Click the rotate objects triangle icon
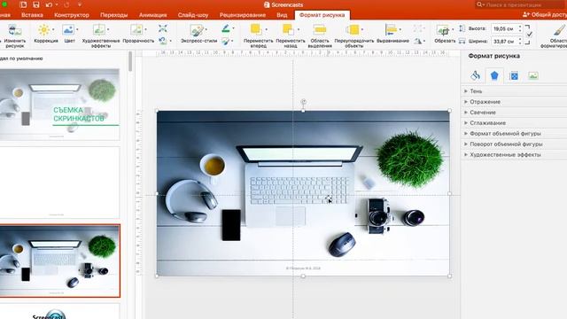 (x=418, y=42)
